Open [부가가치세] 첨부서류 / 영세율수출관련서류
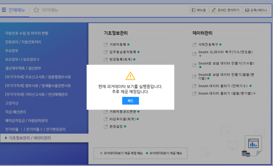 coord(38,86)
